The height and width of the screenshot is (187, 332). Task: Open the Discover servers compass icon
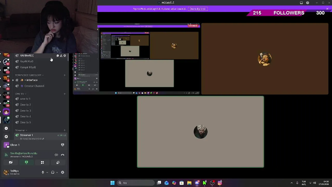pyautogui.click(x=6, y=137)
